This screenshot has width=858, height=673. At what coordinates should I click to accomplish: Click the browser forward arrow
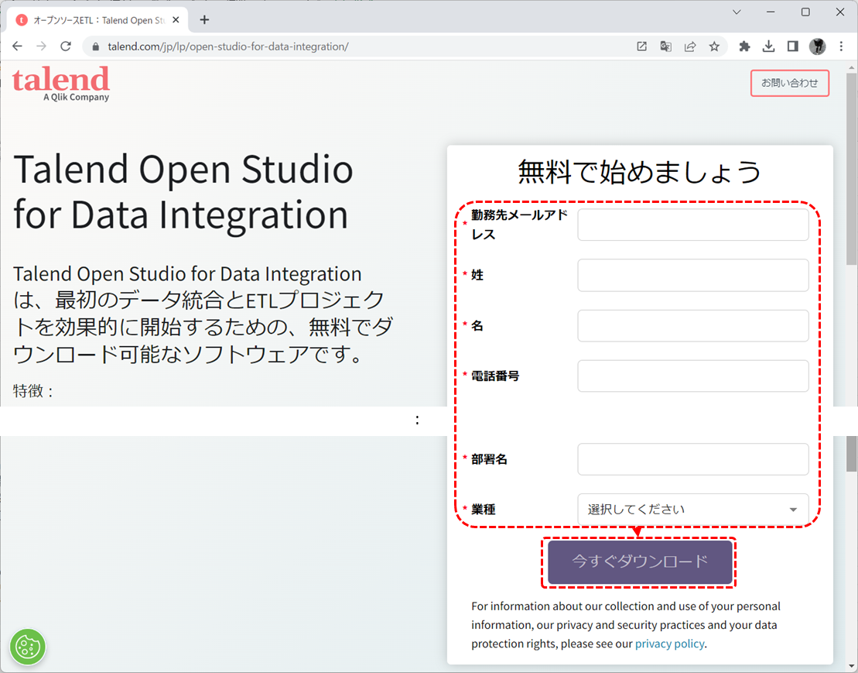tap(42, 46)
